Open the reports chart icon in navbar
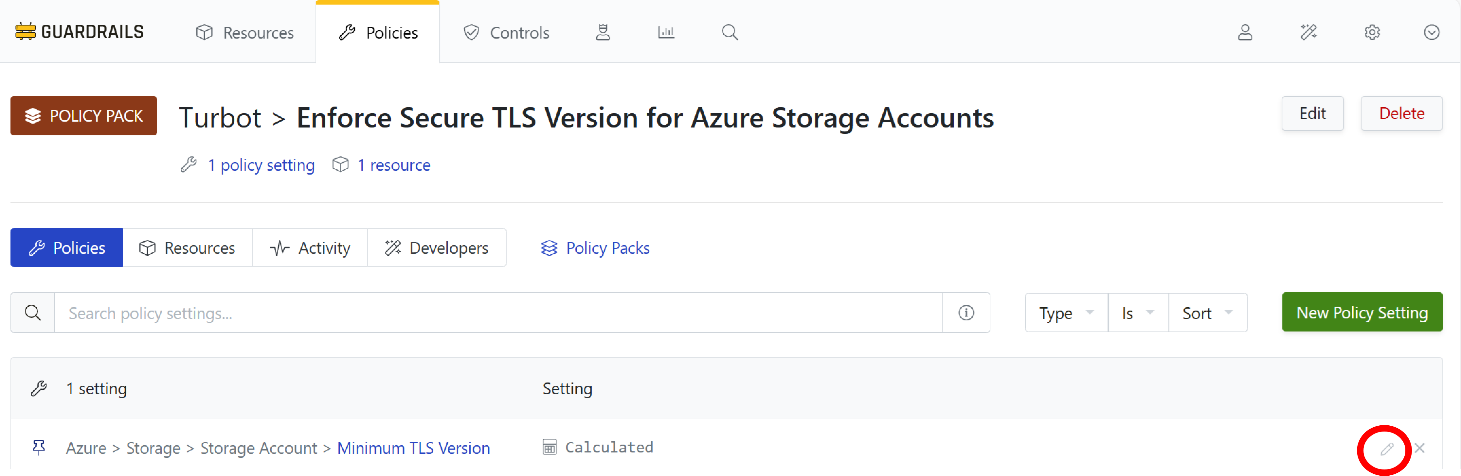 (x=666, y=32)
